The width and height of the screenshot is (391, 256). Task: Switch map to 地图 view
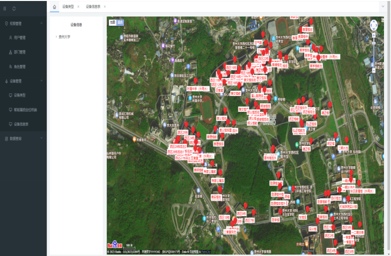[x=112, y=22]
